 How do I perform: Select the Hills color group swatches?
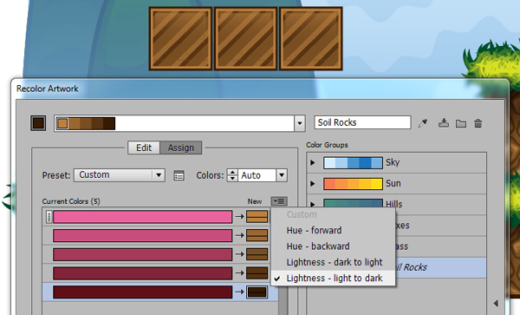(x=353, y=203)
